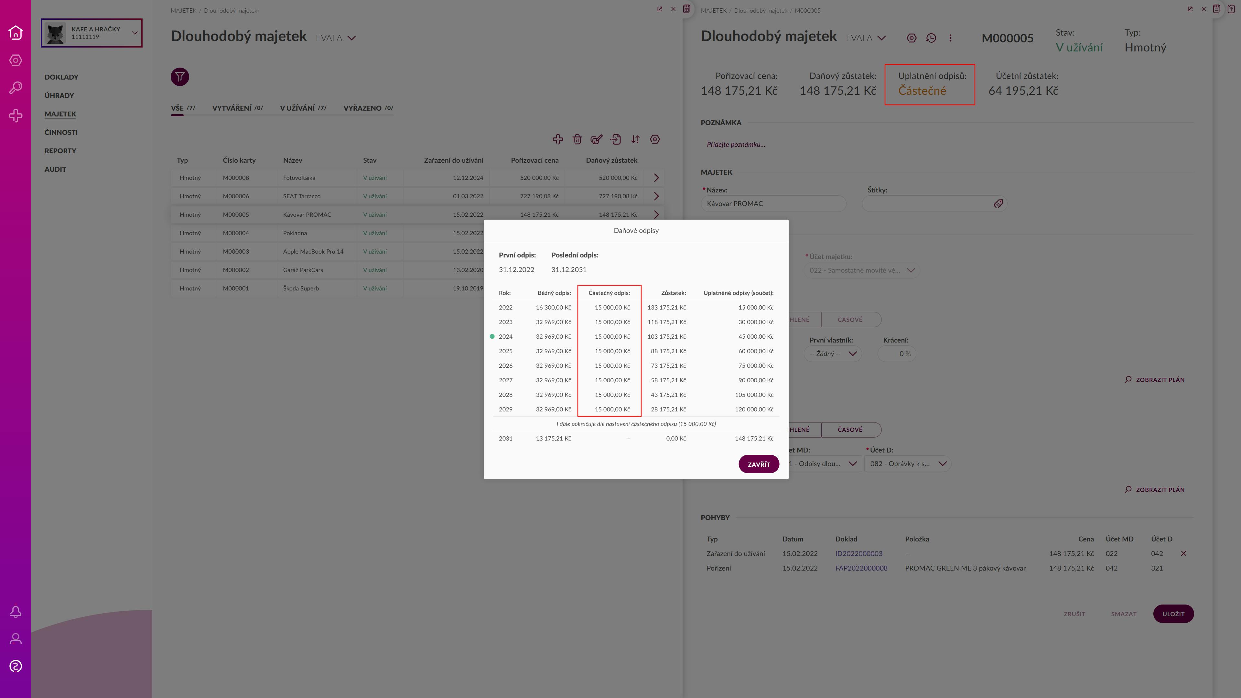This screenshot has width=1241, height=698.
Task: Click the Pořizovací cena column header in the list
Action: [x=534, y=160]
